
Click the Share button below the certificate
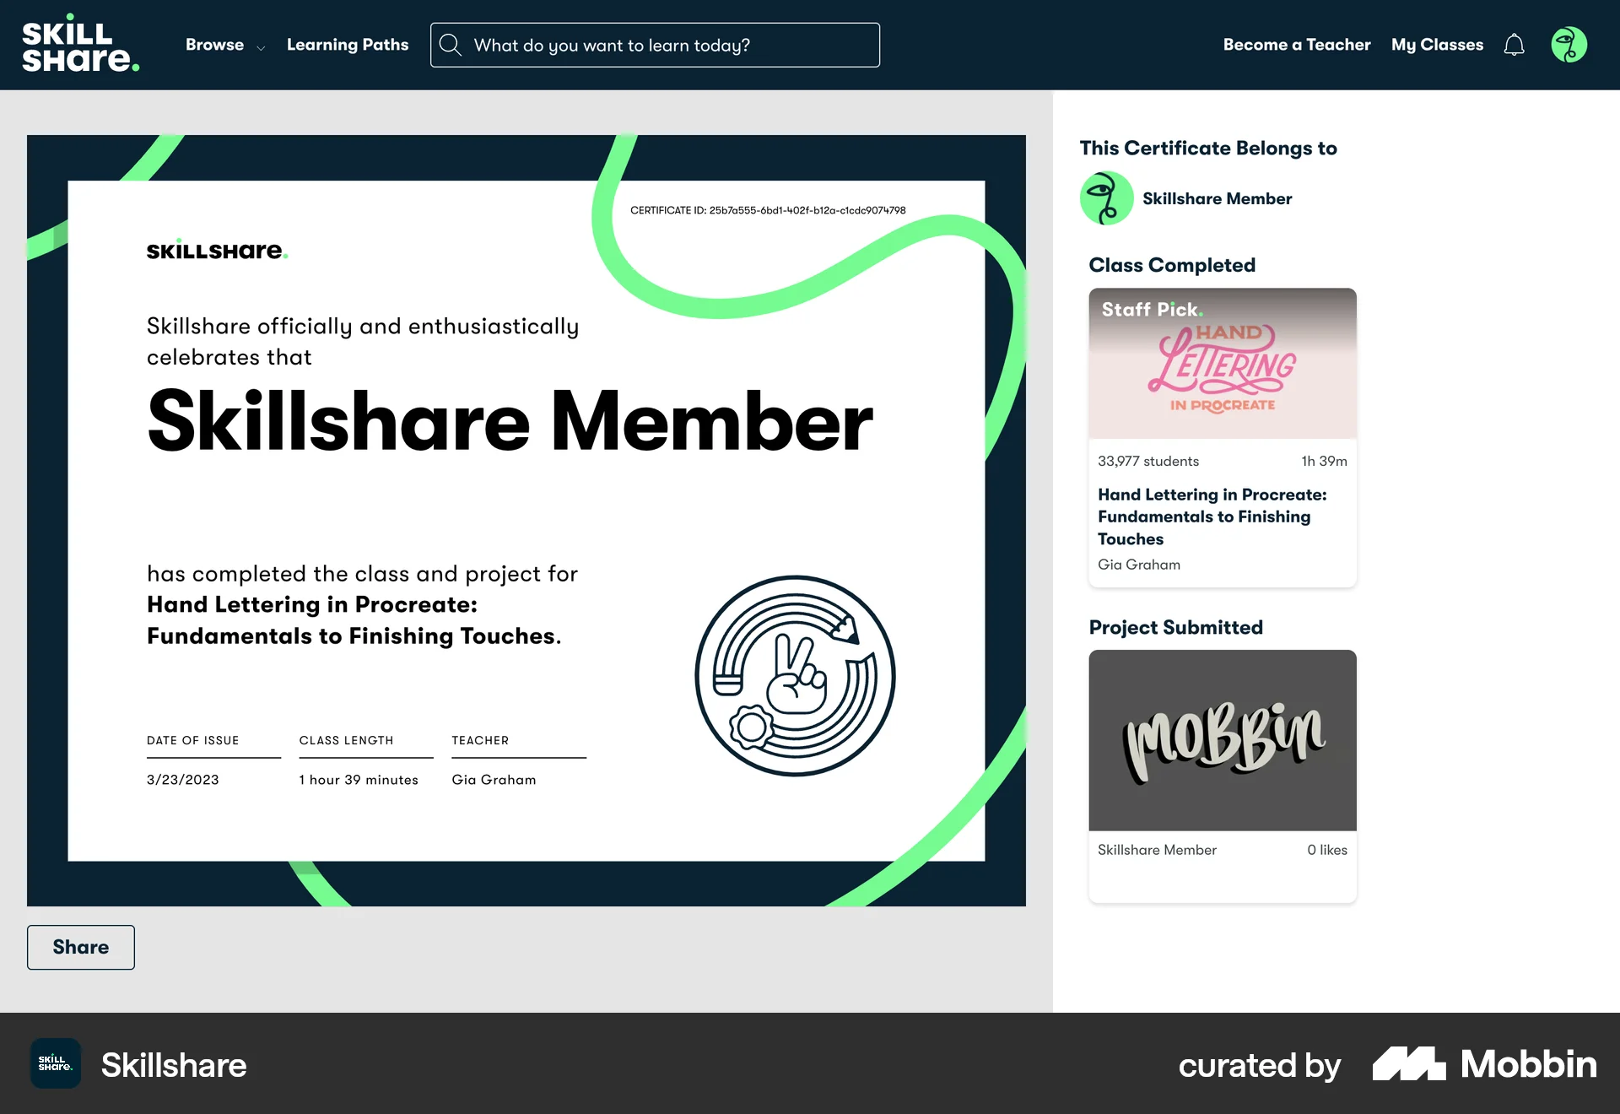80,947
